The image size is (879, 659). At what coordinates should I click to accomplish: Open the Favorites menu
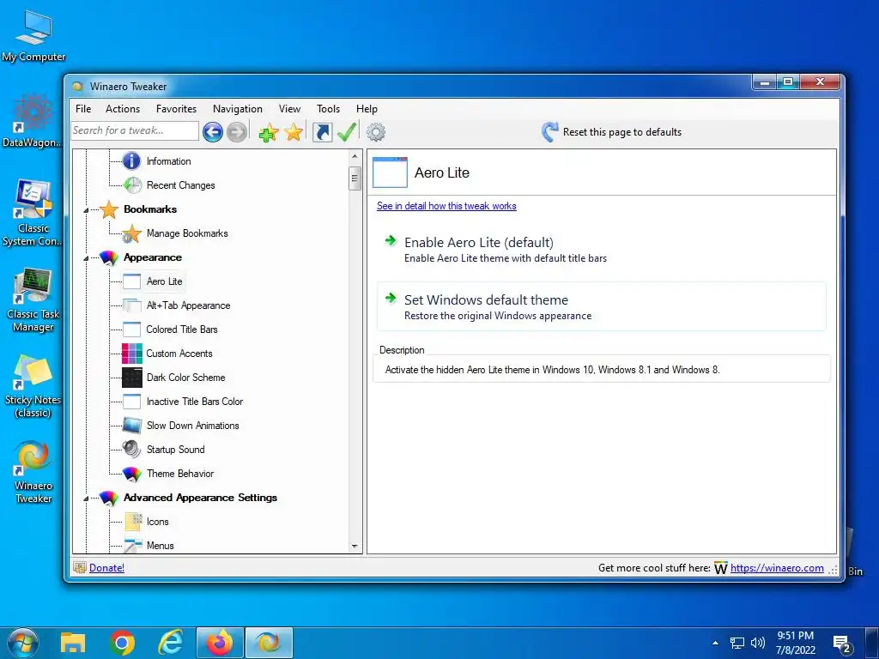click(176, 109)
